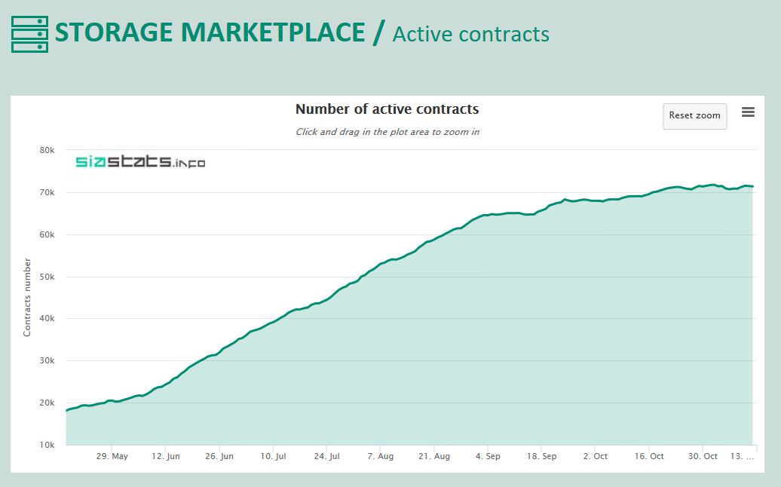Click the Contracts number axis title
Viewport: 781px width, 487px height.
pos(27,297)
